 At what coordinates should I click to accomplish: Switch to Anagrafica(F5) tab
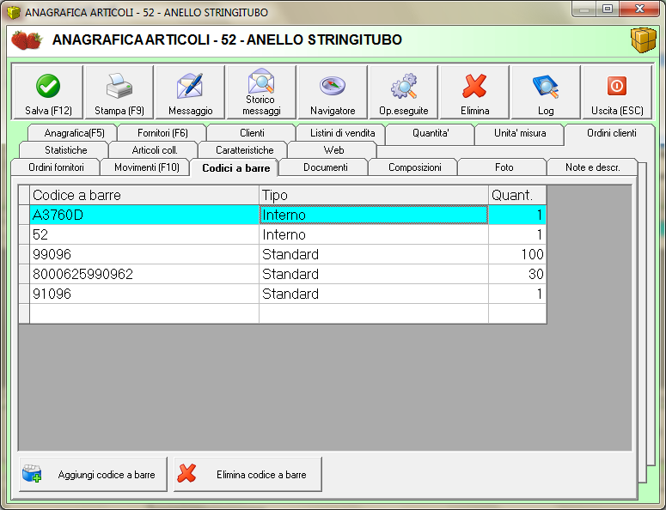point(73,133)
